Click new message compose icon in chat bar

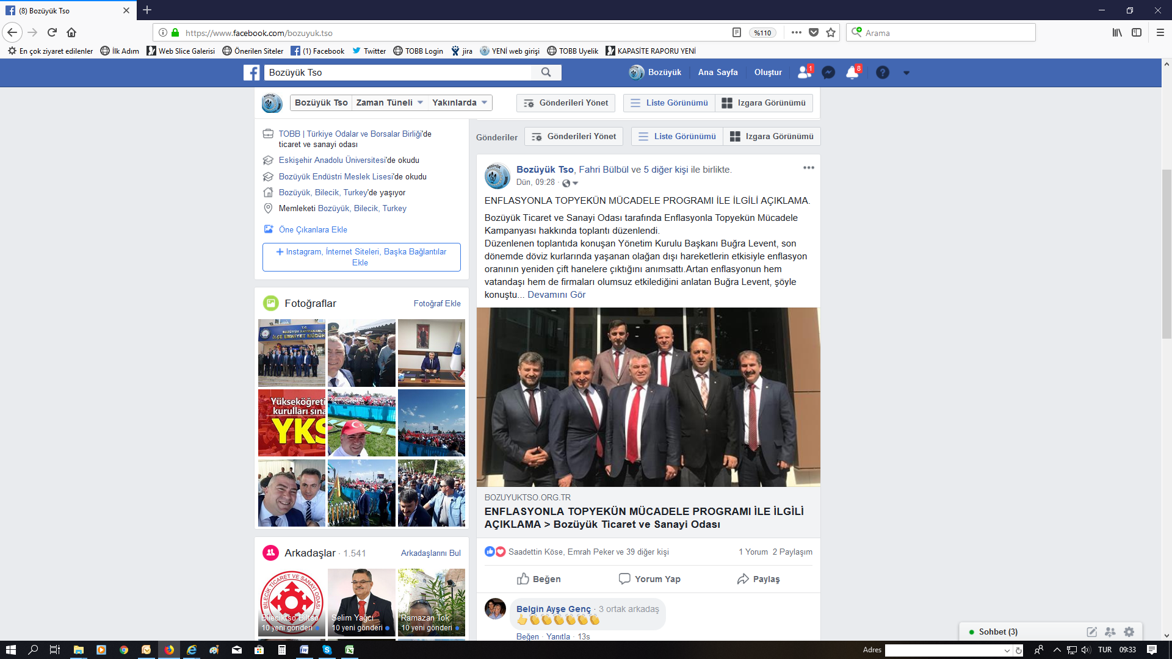(1091, 632)
